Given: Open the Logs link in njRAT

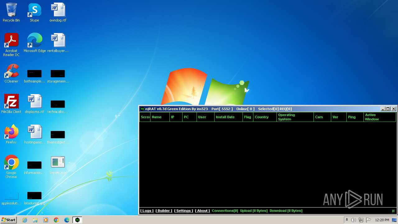Looking at the screenshot, I should point(147,211).
